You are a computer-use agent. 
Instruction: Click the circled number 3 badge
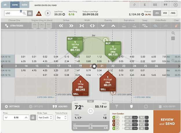tap(47, 13)
